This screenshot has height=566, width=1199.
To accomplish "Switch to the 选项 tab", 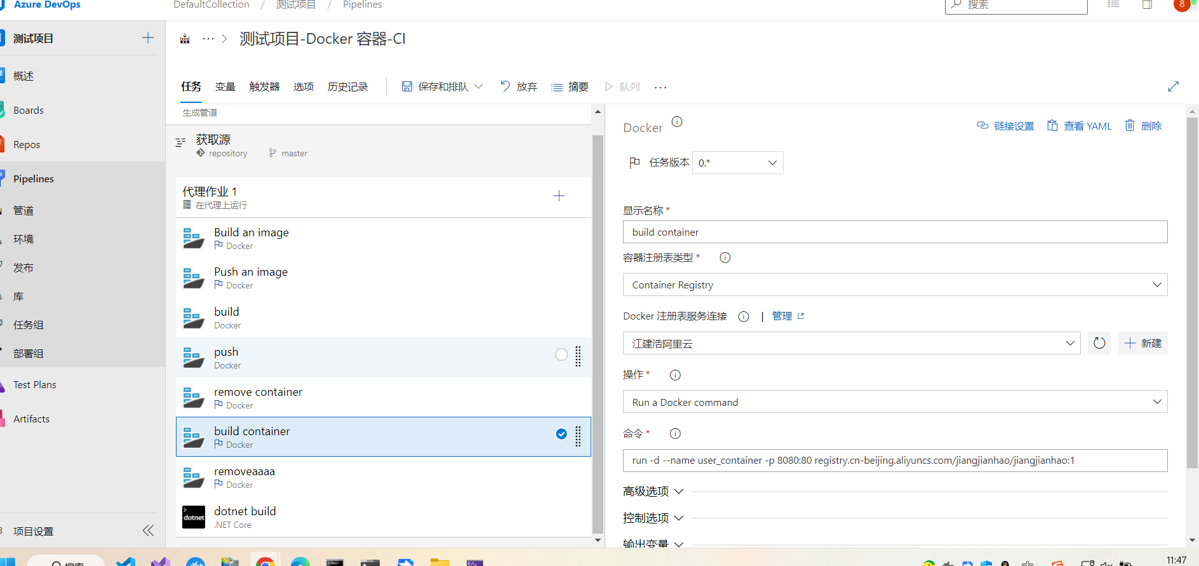I will click(x=304, y=86).
